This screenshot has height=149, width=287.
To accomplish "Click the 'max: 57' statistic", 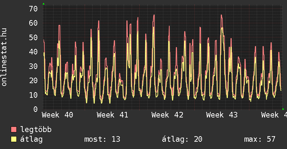I will pos(259,139).
